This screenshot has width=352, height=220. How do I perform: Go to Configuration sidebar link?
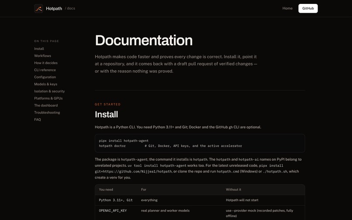(x=45, y=77)
